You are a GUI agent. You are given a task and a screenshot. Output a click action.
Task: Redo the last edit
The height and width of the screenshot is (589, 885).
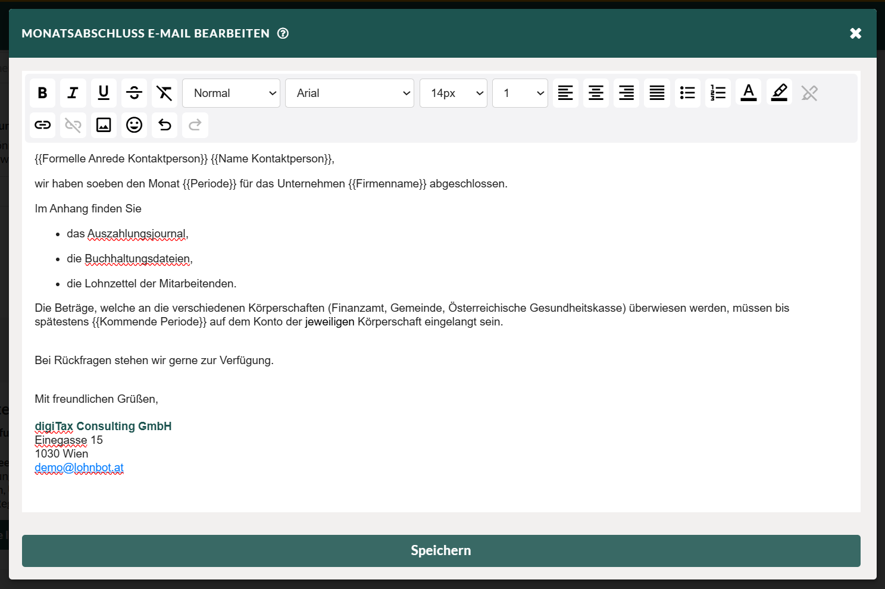point(195,125)
